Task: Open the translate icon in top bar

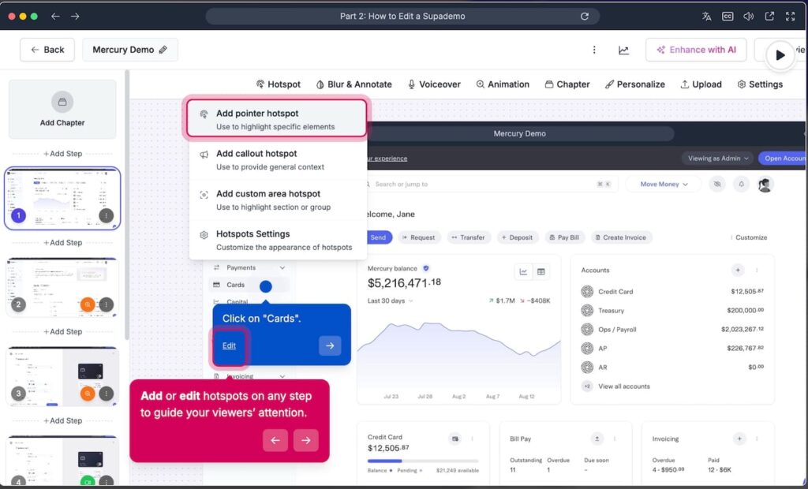Action: click(706, 17)
